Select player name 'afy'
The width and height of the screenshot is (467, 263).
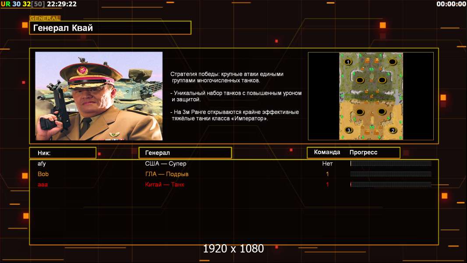click(42, 163)
